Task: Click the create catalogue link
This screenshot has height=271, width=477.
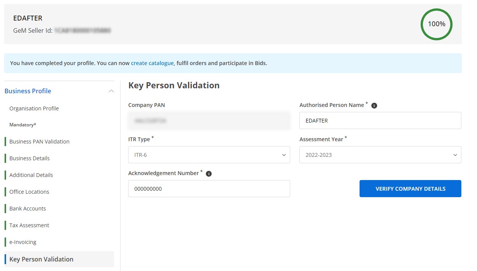Action: 152,63
